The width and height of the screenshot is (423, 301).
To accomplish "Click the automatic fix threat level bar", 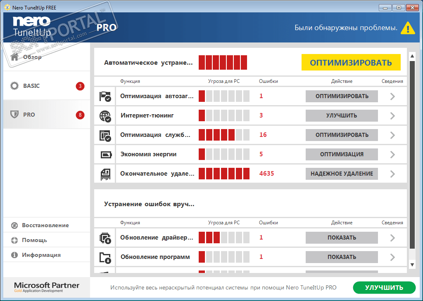I will point(223,62).
